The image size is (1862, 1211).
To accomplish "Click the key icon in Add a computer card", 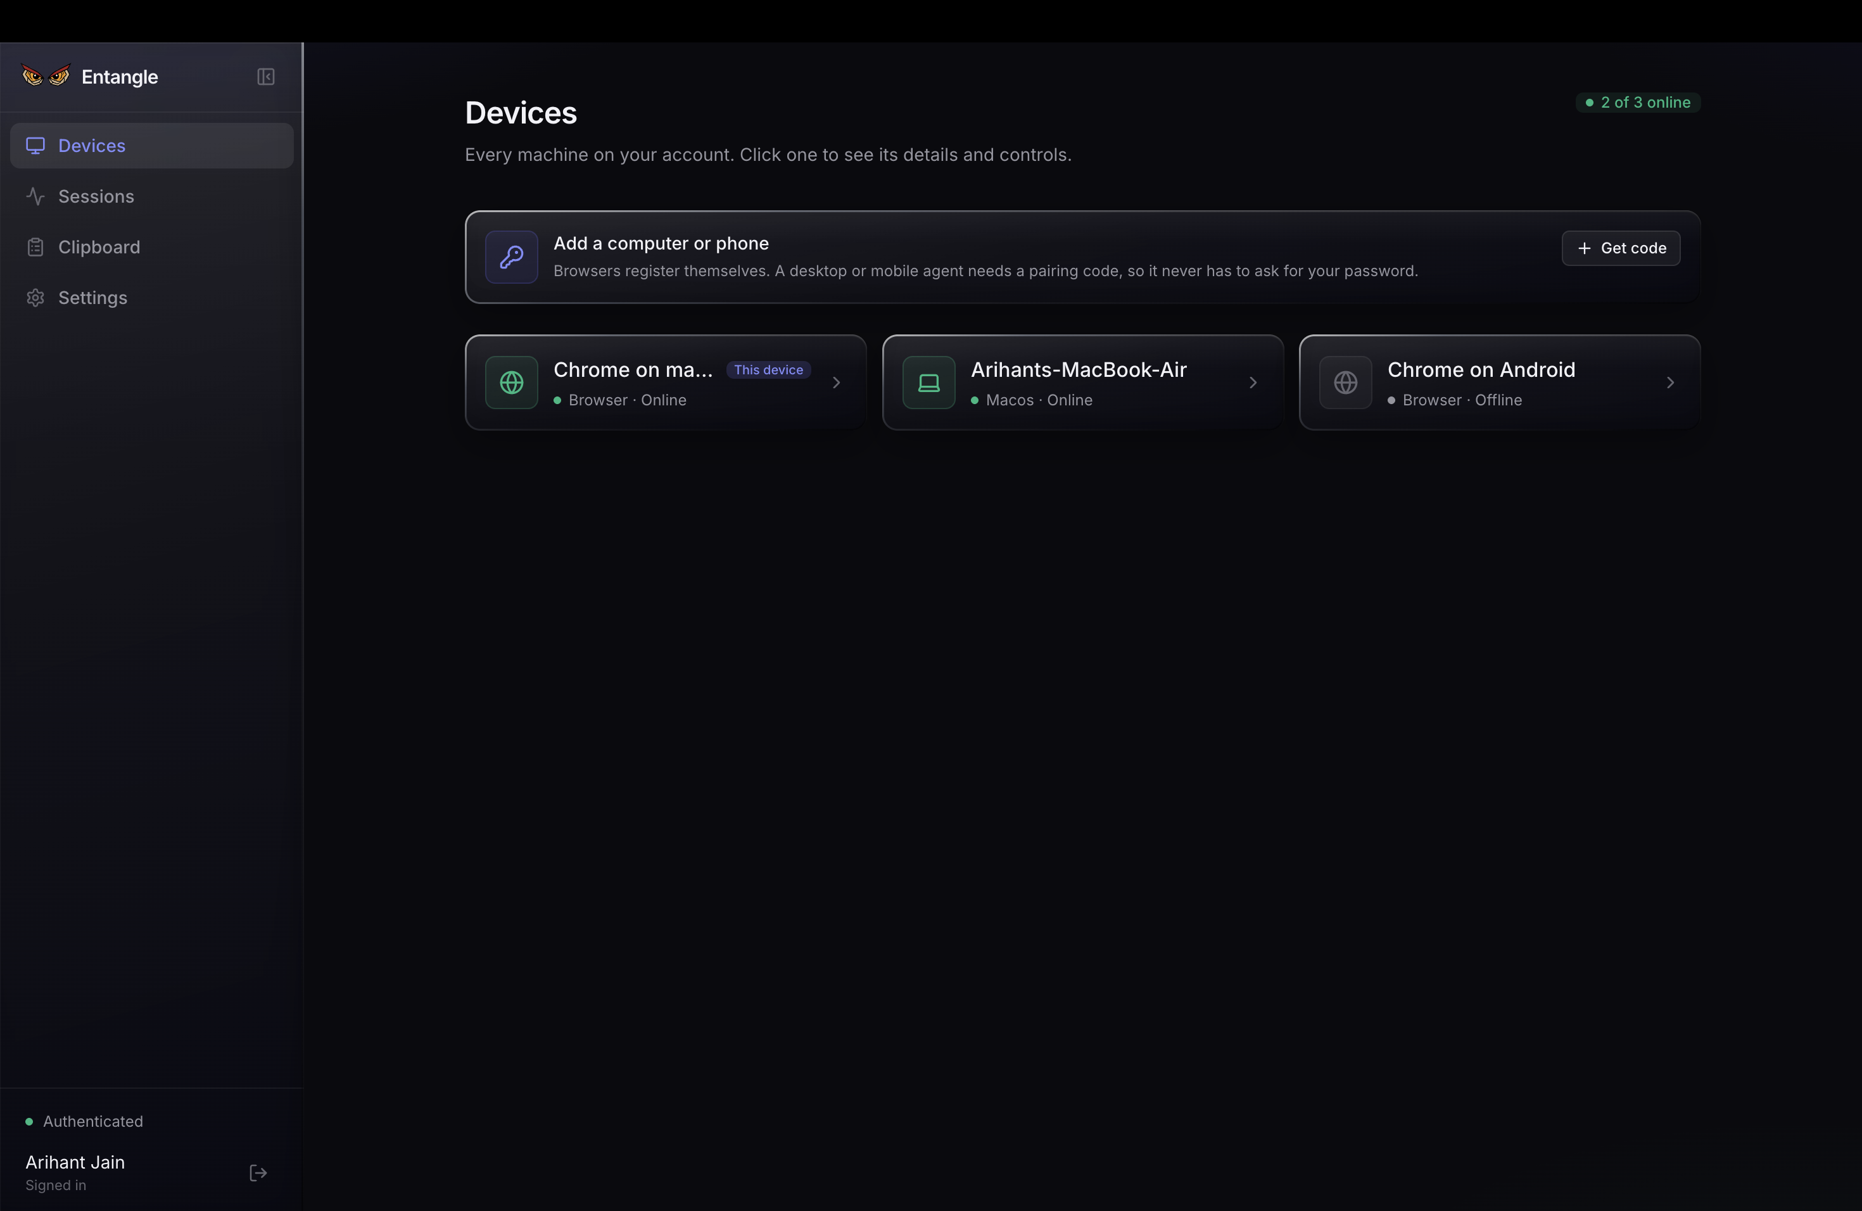I will pos(512,257).
